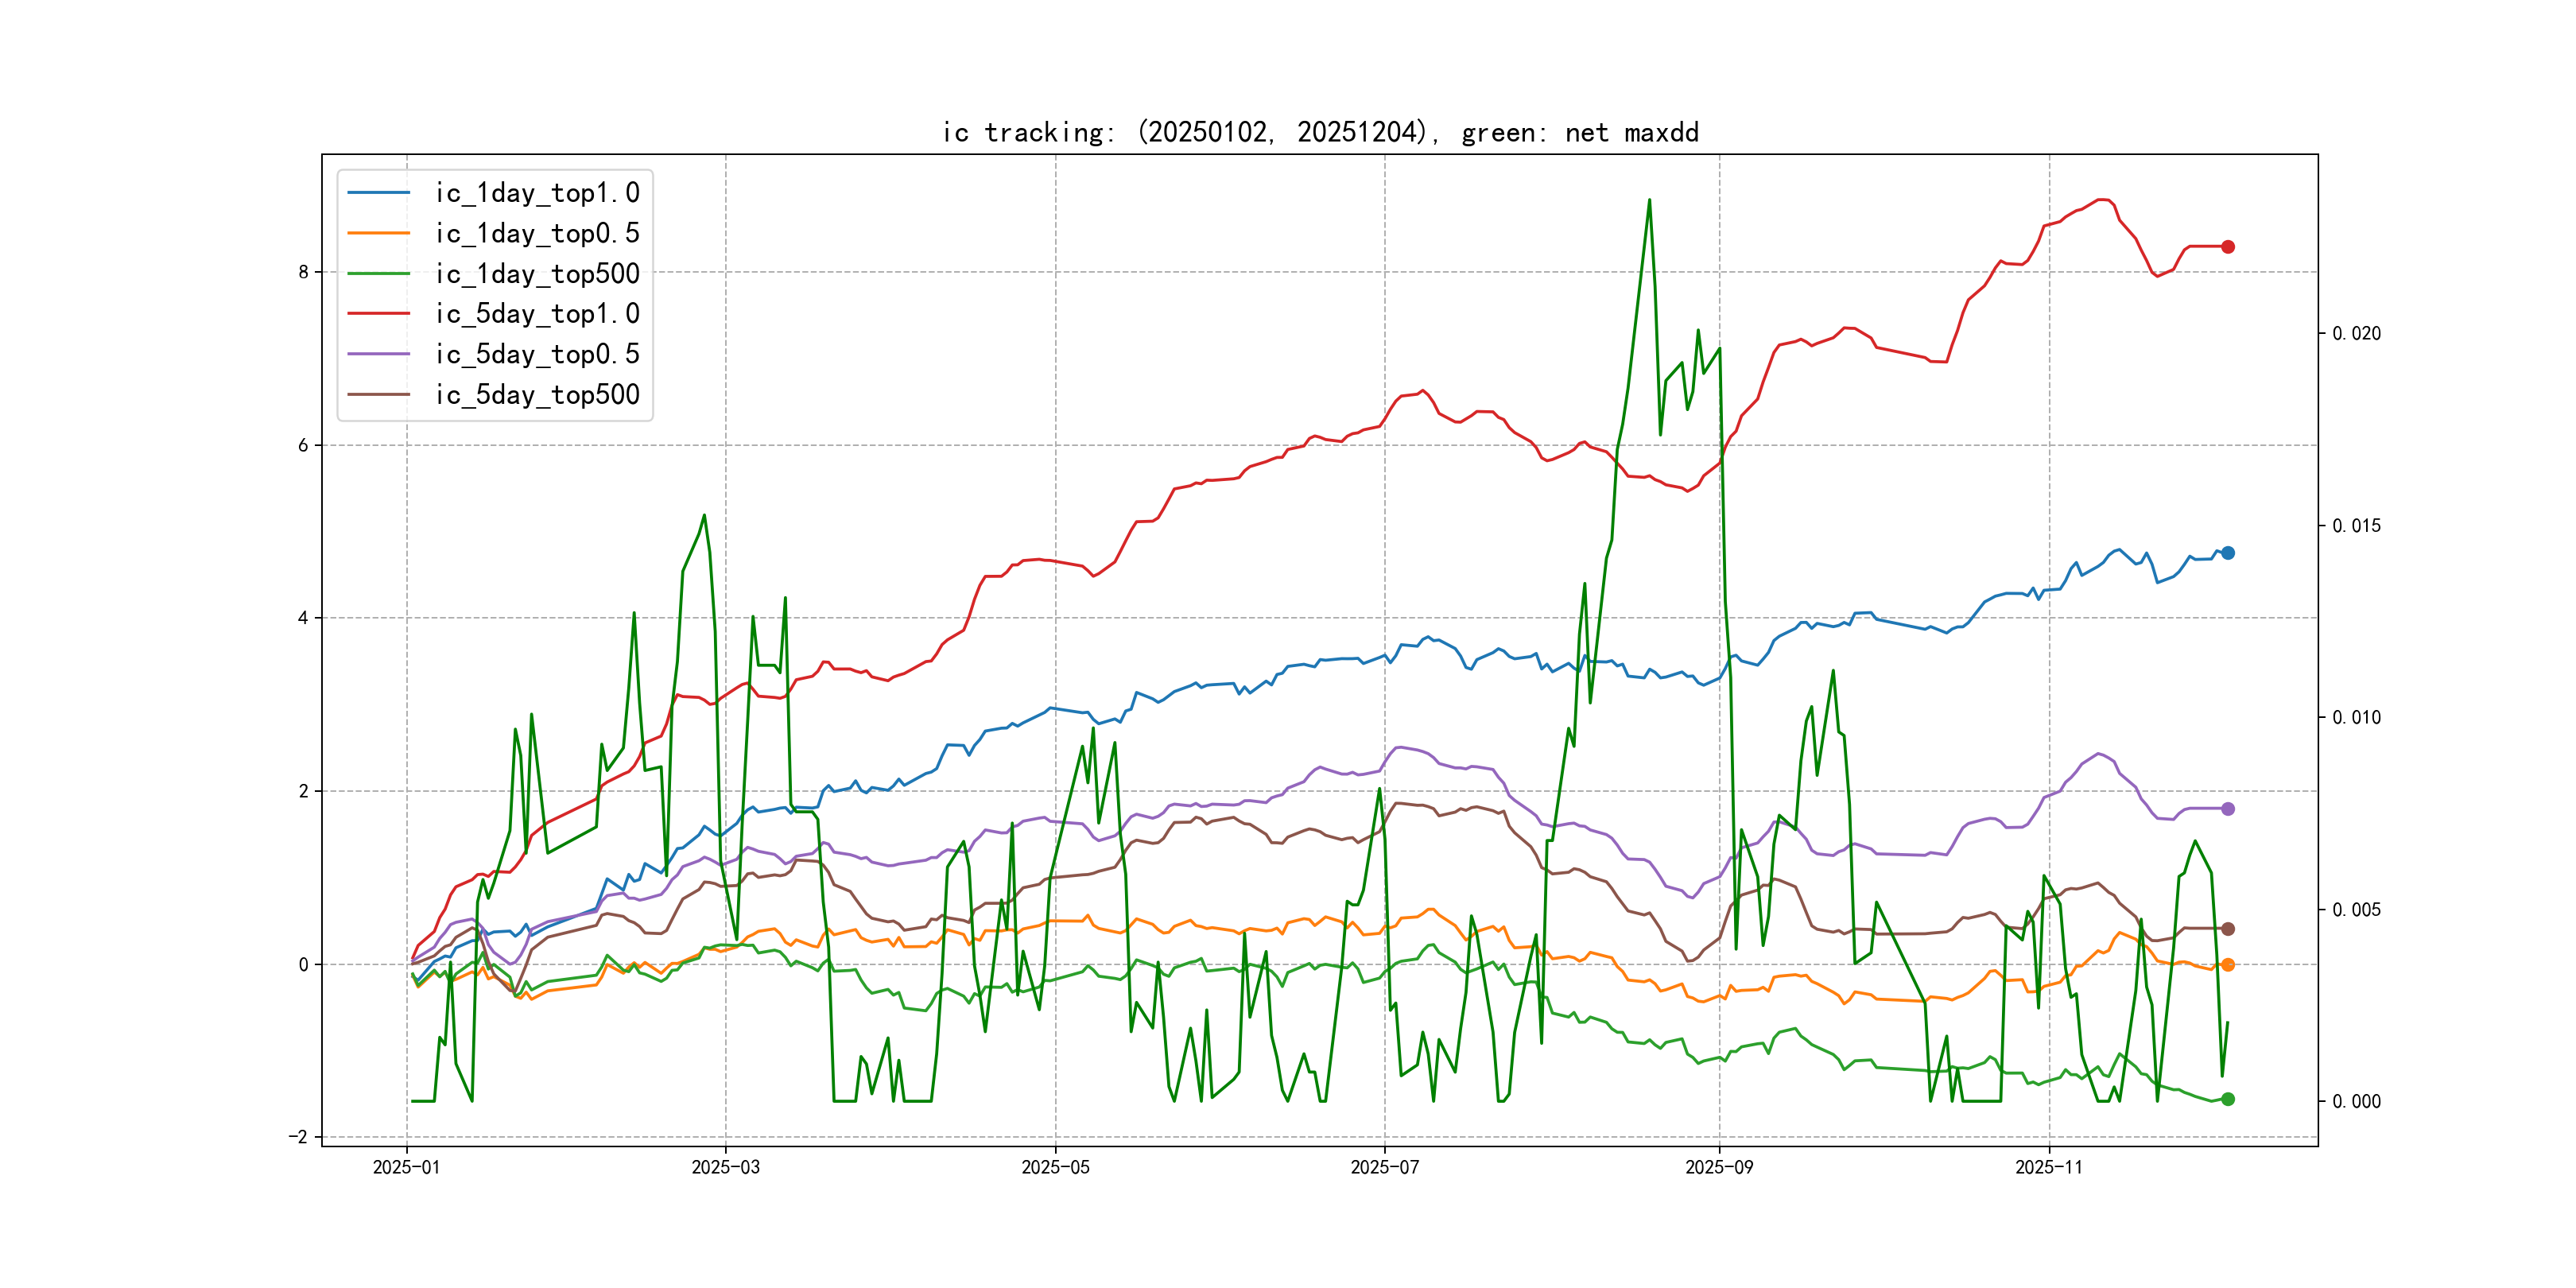Click the 8 left-axis tick label
The width and height of the screenshot is (2576, 1288).
tap(303, 272)
